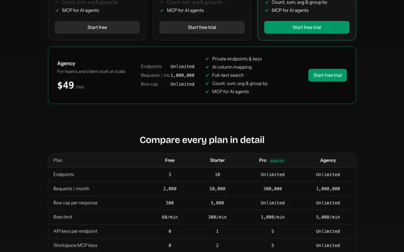Screen dimensions: 404x252
Task: Click the popular badge next to Pro
Action: pos(277,161)
